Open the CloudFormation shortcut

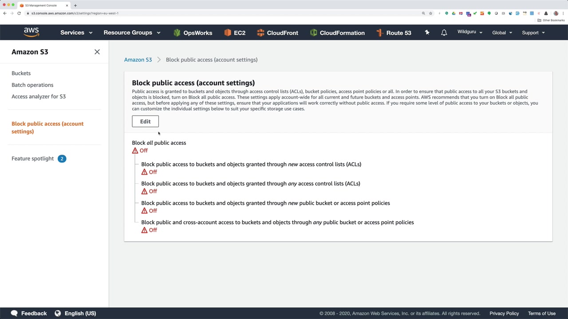point(337,33)
